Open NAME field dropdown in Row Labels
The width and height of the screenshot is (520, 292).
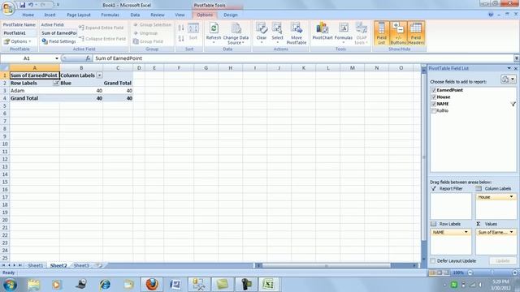(466, 233)
